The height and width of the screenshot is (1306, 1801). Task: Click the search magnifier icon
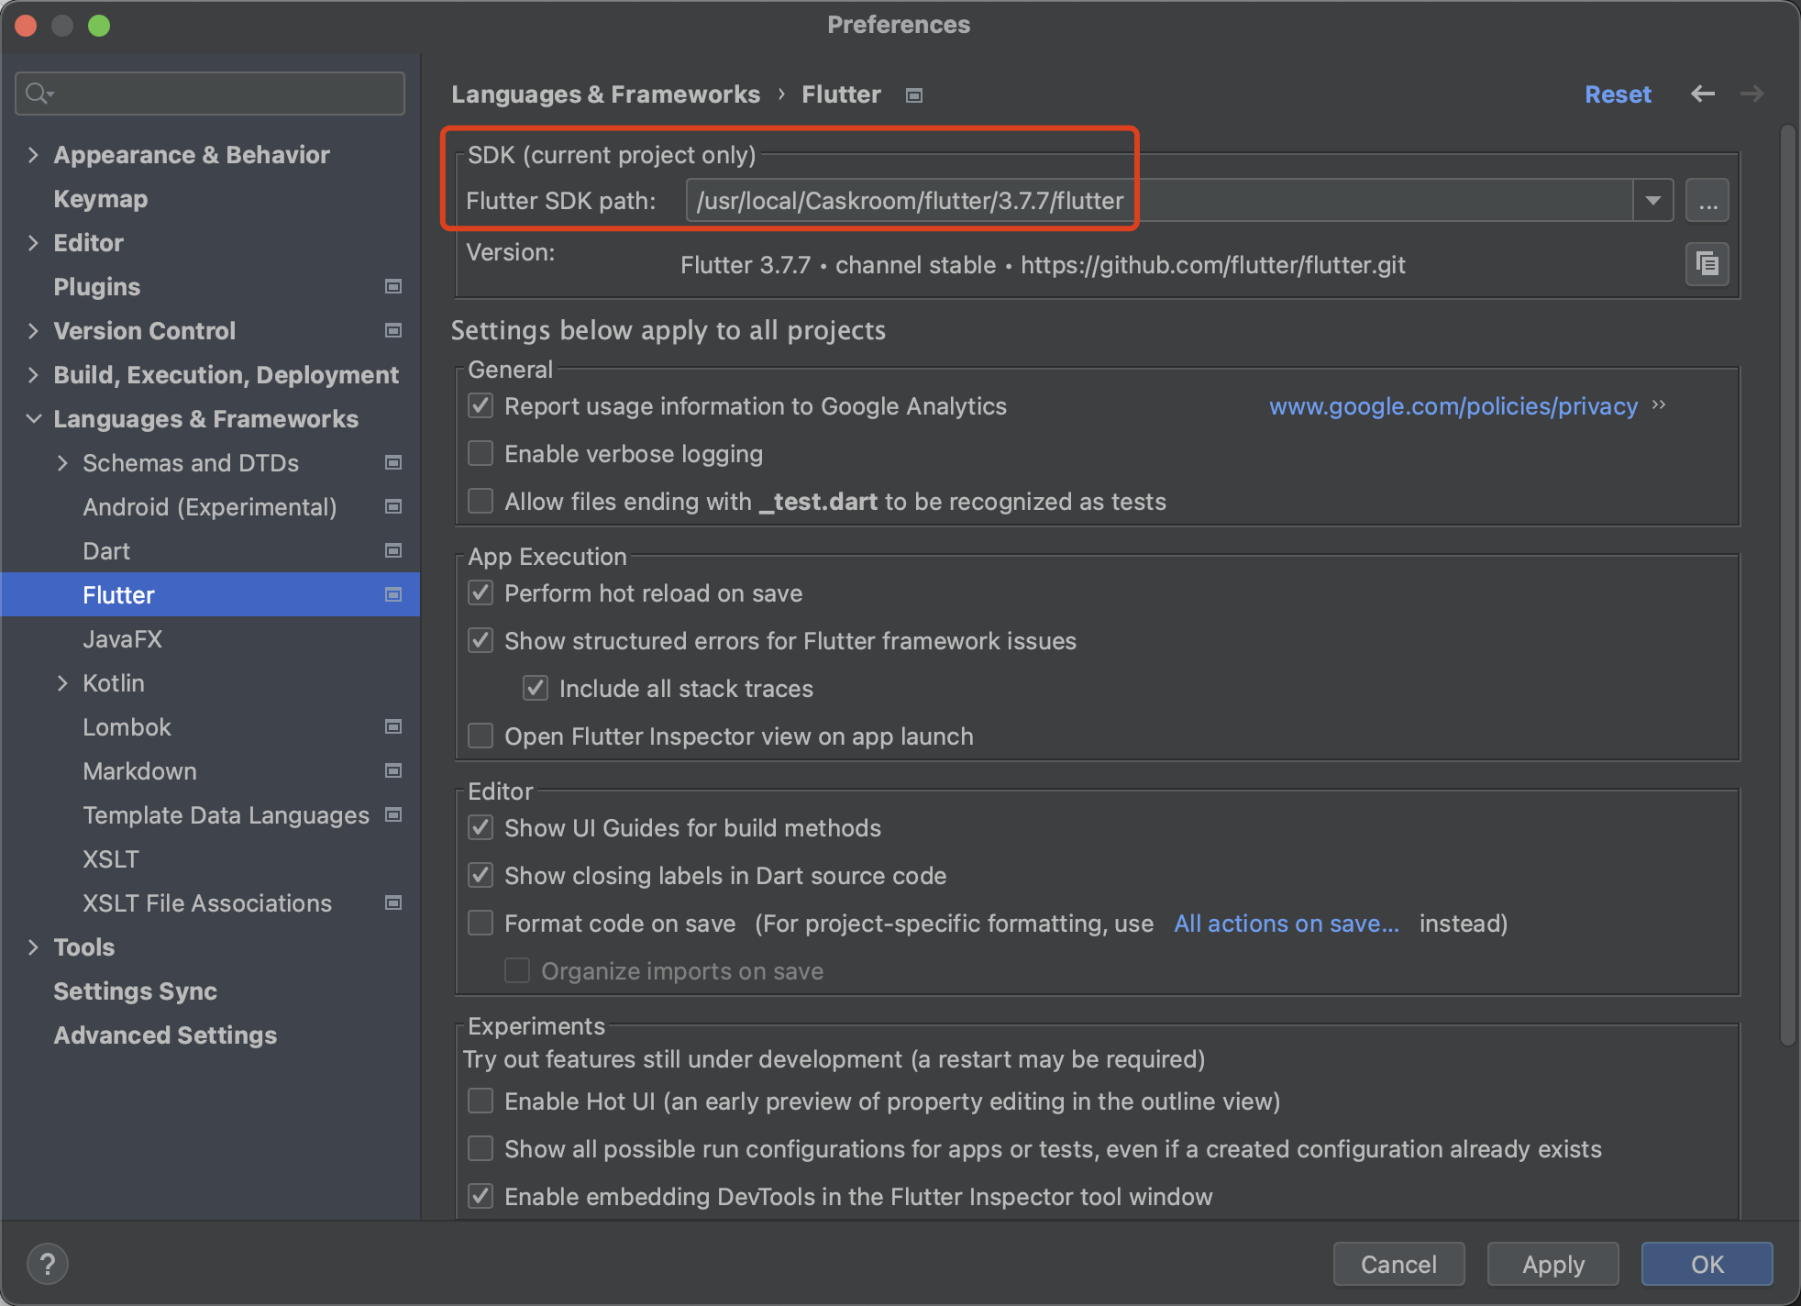(39, 94)
